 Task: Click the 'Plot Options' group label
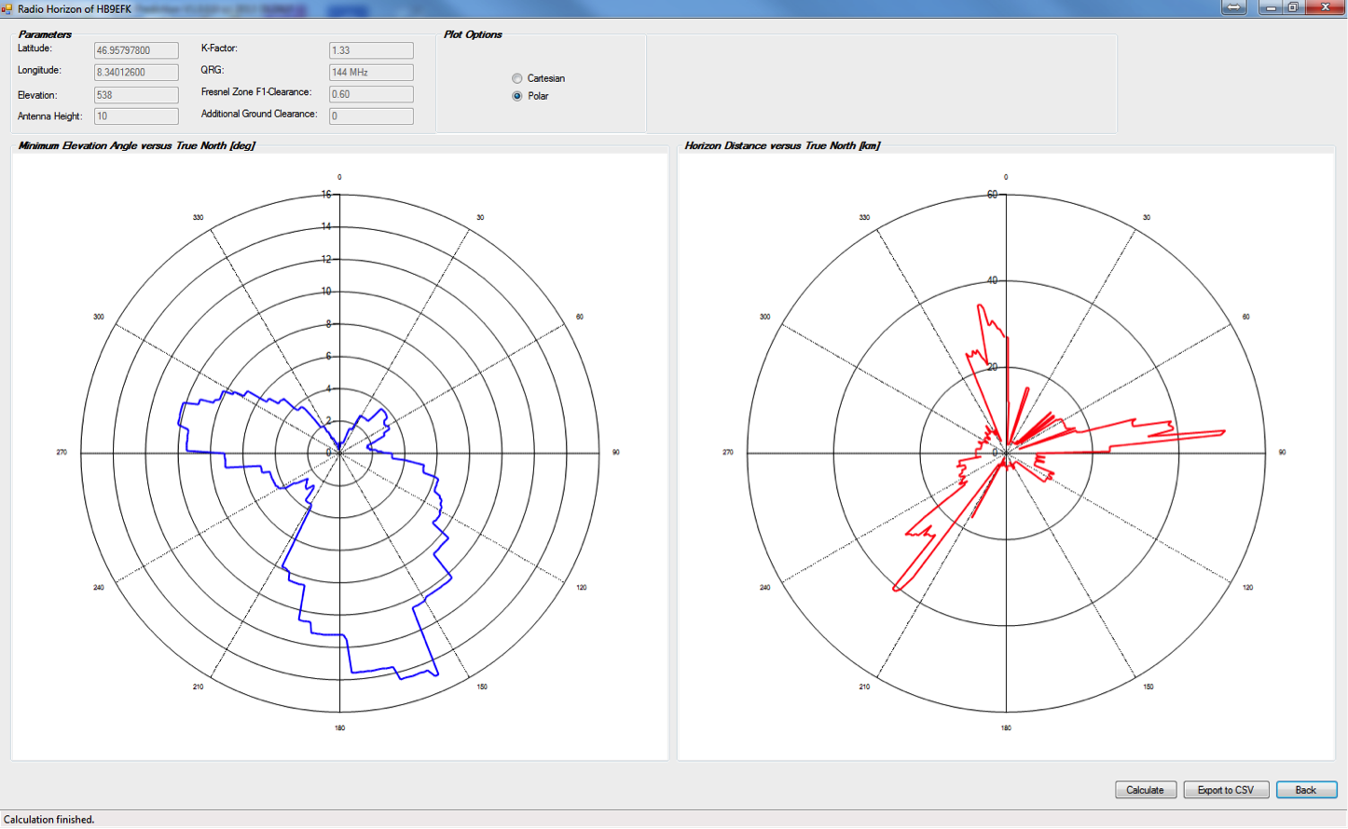click(x=473, y=34)
